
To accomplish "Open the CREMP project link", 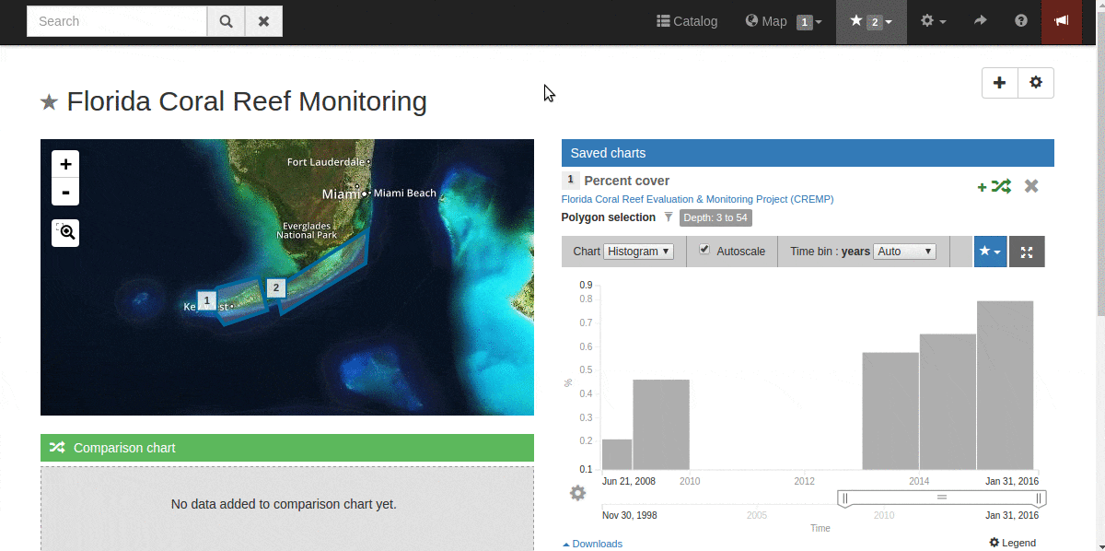I will pos(697,199).
